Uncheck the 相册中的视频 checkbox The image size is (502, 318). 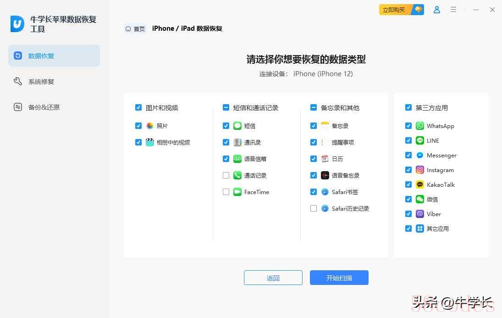138,142
